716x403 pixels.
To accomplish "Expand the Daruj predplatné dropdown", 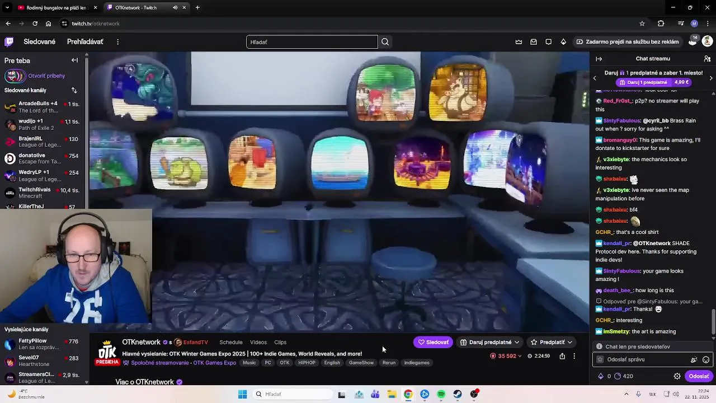I will pyautogui.click(x=517, y=342).
